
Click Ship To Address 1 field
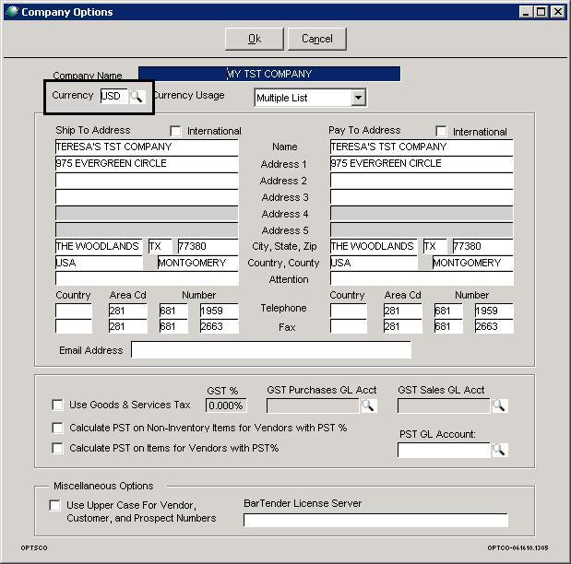tap(147, 164)
